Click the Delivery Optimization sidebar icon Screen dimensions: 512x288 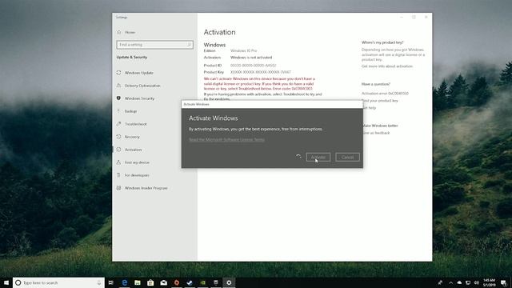click(118, 86)
